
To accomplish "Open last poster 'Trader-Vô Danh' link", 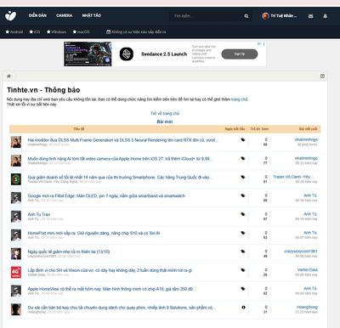I will (293, 177).
